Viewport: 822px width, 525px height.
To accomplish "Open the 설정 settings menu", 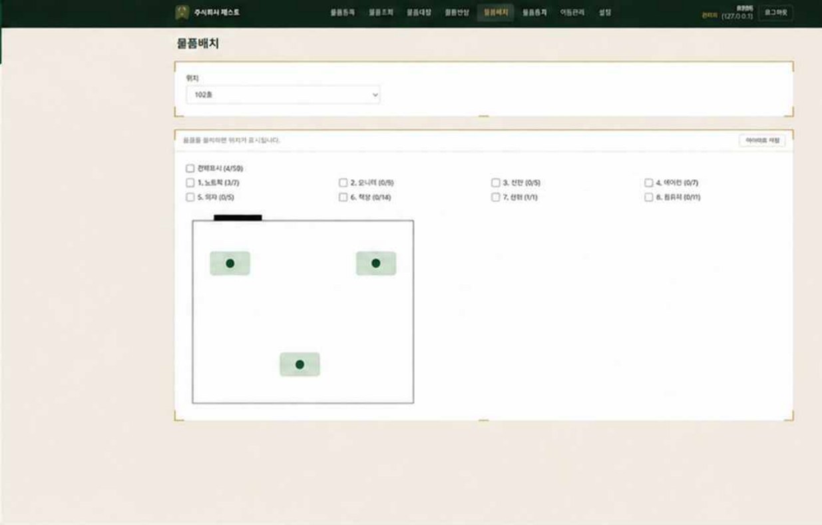I will [605, 13].
